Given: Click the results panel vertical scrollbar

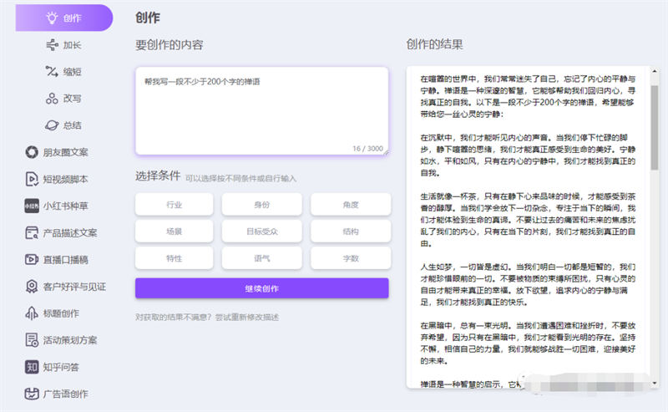Looking at the screenshot, I should coord(652,125).
